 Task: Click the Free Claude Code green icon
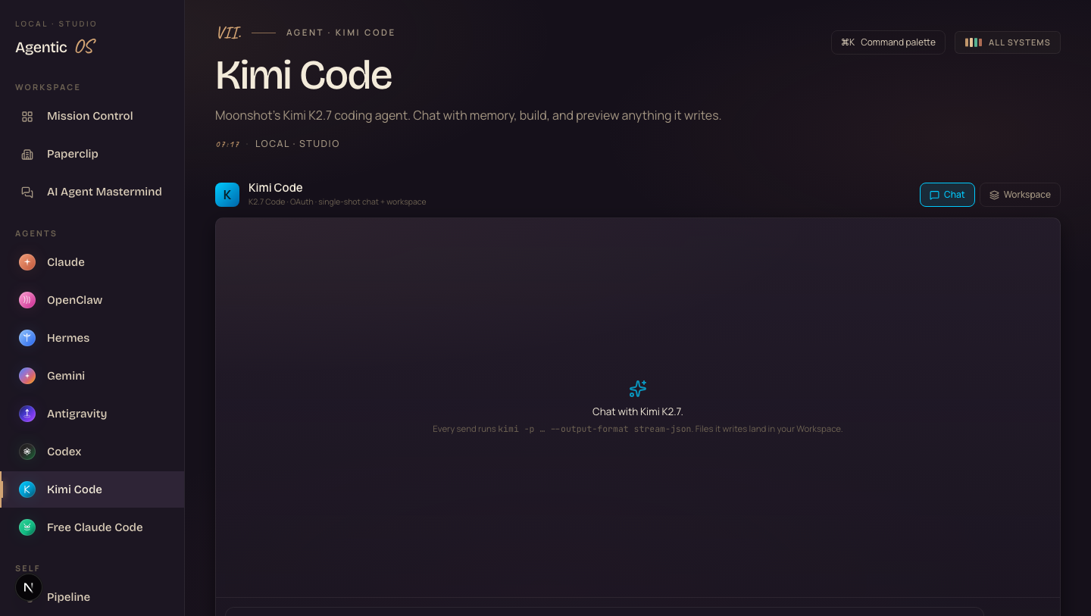pos(27,527)
